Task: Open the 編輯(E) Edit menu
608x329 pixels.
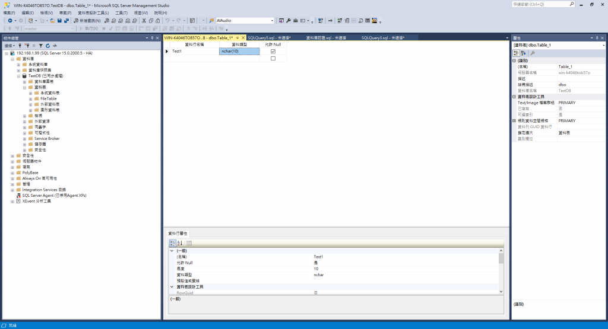Action: click(27, 13)
